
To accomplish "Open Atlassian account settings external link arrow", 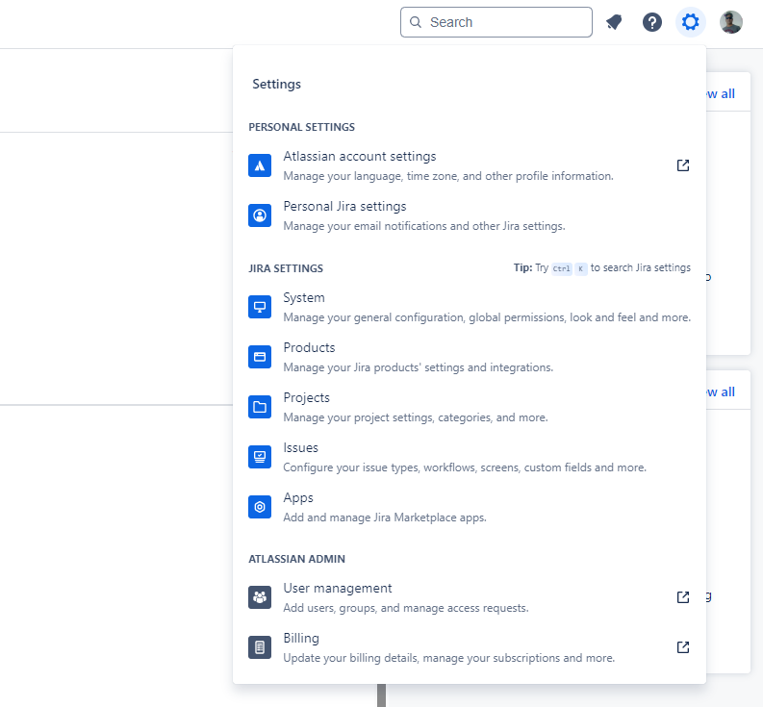I will [x=683, y=165].
